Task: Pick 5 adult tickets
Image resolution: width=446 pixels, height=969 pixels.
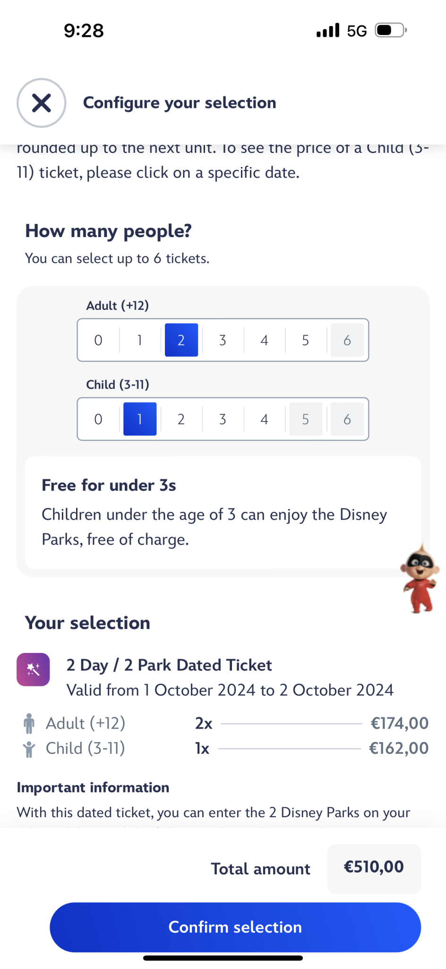Action: [306, 340]
